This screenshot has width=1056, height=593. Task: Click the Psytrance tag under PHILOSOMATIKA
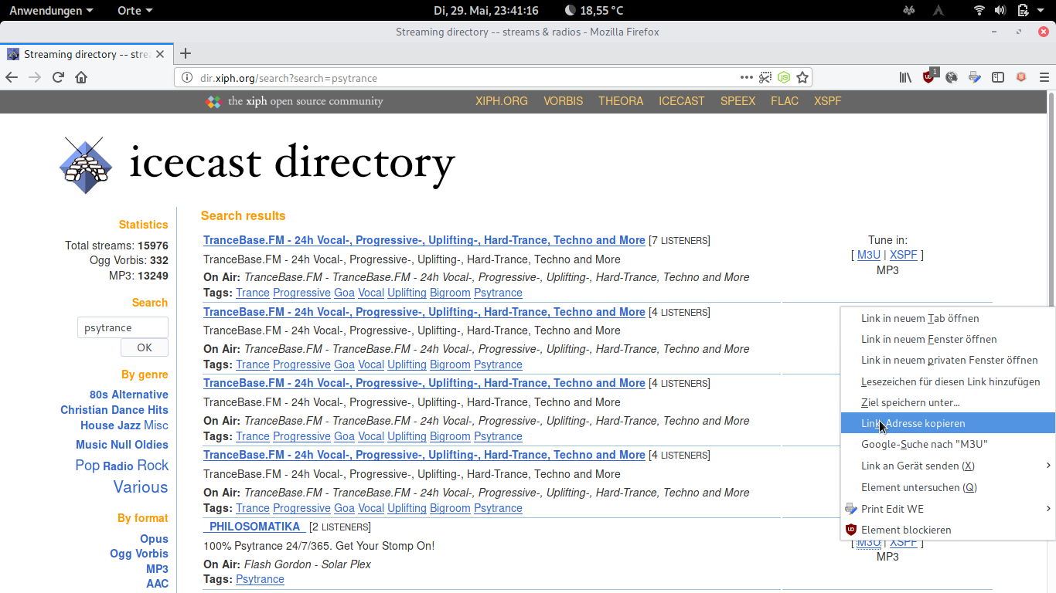click(260, 579)
